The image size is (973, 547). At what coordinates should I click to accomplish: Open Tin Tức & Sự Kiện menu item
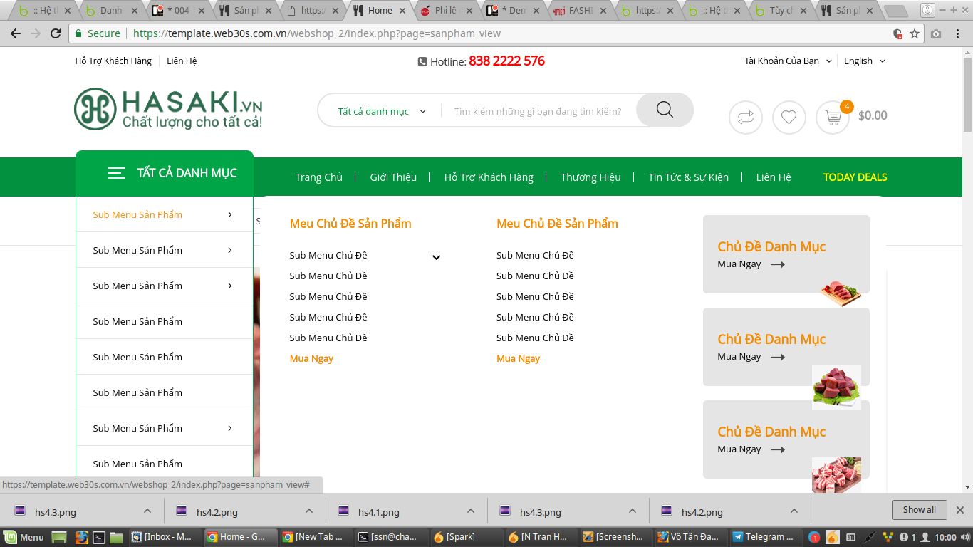click(x=688, y=177)
